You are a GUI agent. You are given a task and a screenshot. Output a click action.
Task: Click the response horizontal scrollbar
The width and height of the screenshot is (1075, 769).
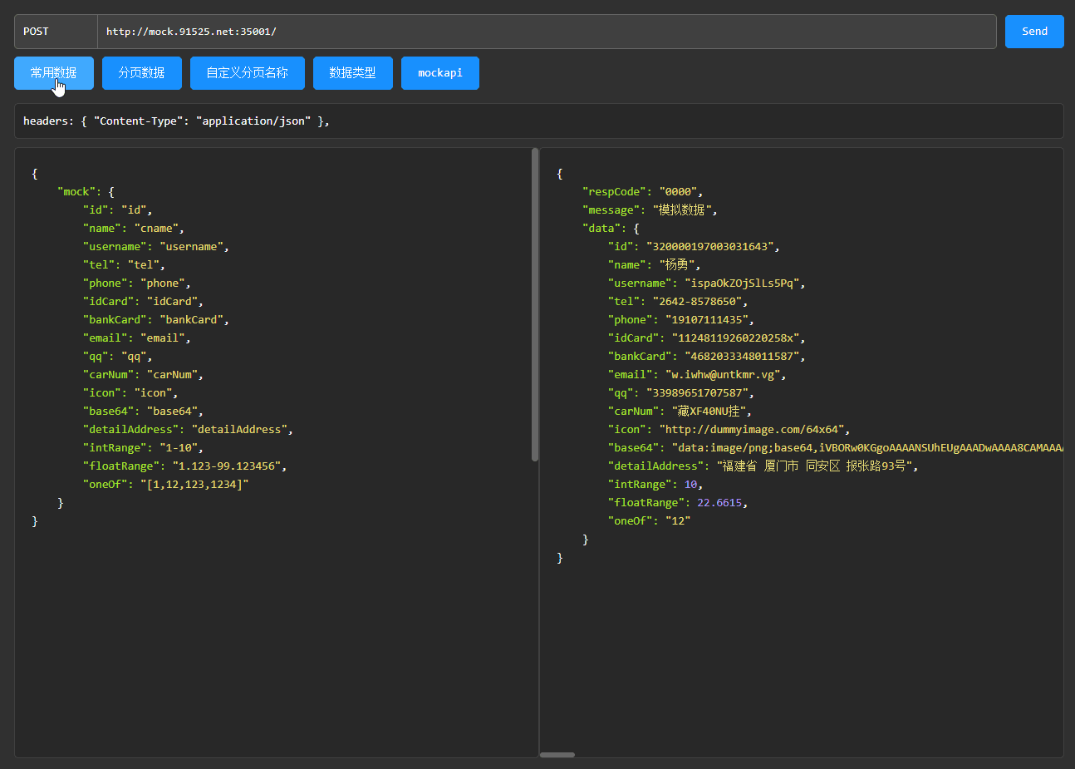557,755
